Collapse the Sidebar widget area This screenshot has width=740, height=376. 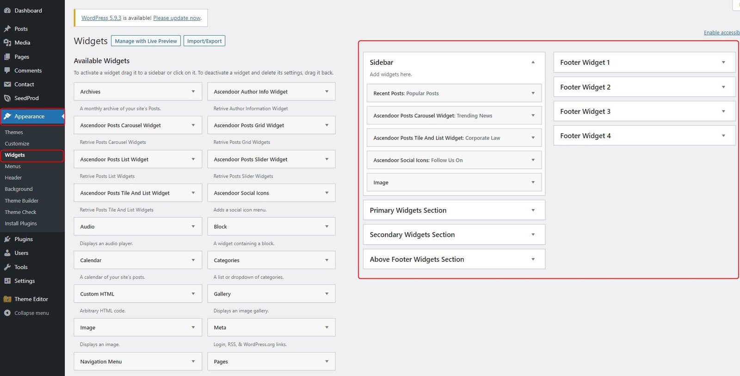[x=533, y=62]
